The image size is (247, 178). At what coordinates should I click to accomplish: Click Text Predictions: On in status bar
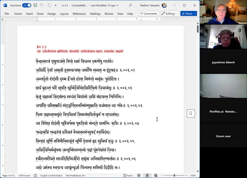click(75, 175)
